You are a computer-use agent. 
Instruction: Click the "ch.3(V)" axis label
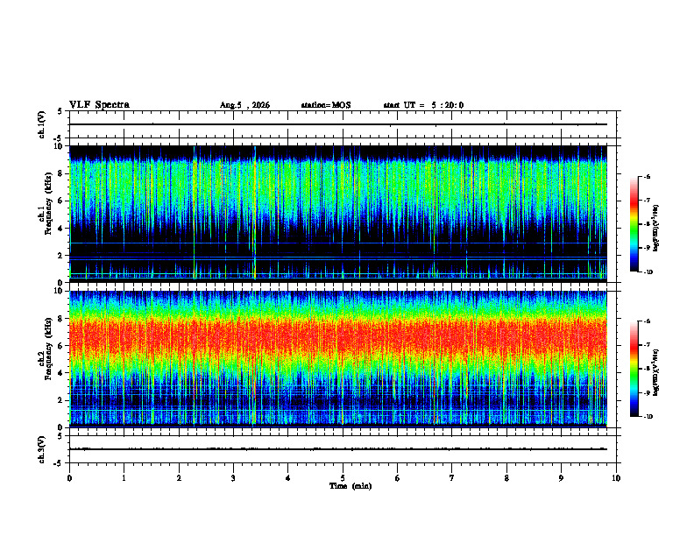(x=42, y=449)
